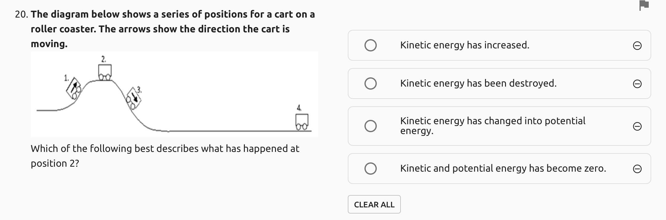Eliminate the 'Kinetic energy has increased' option

637,46
